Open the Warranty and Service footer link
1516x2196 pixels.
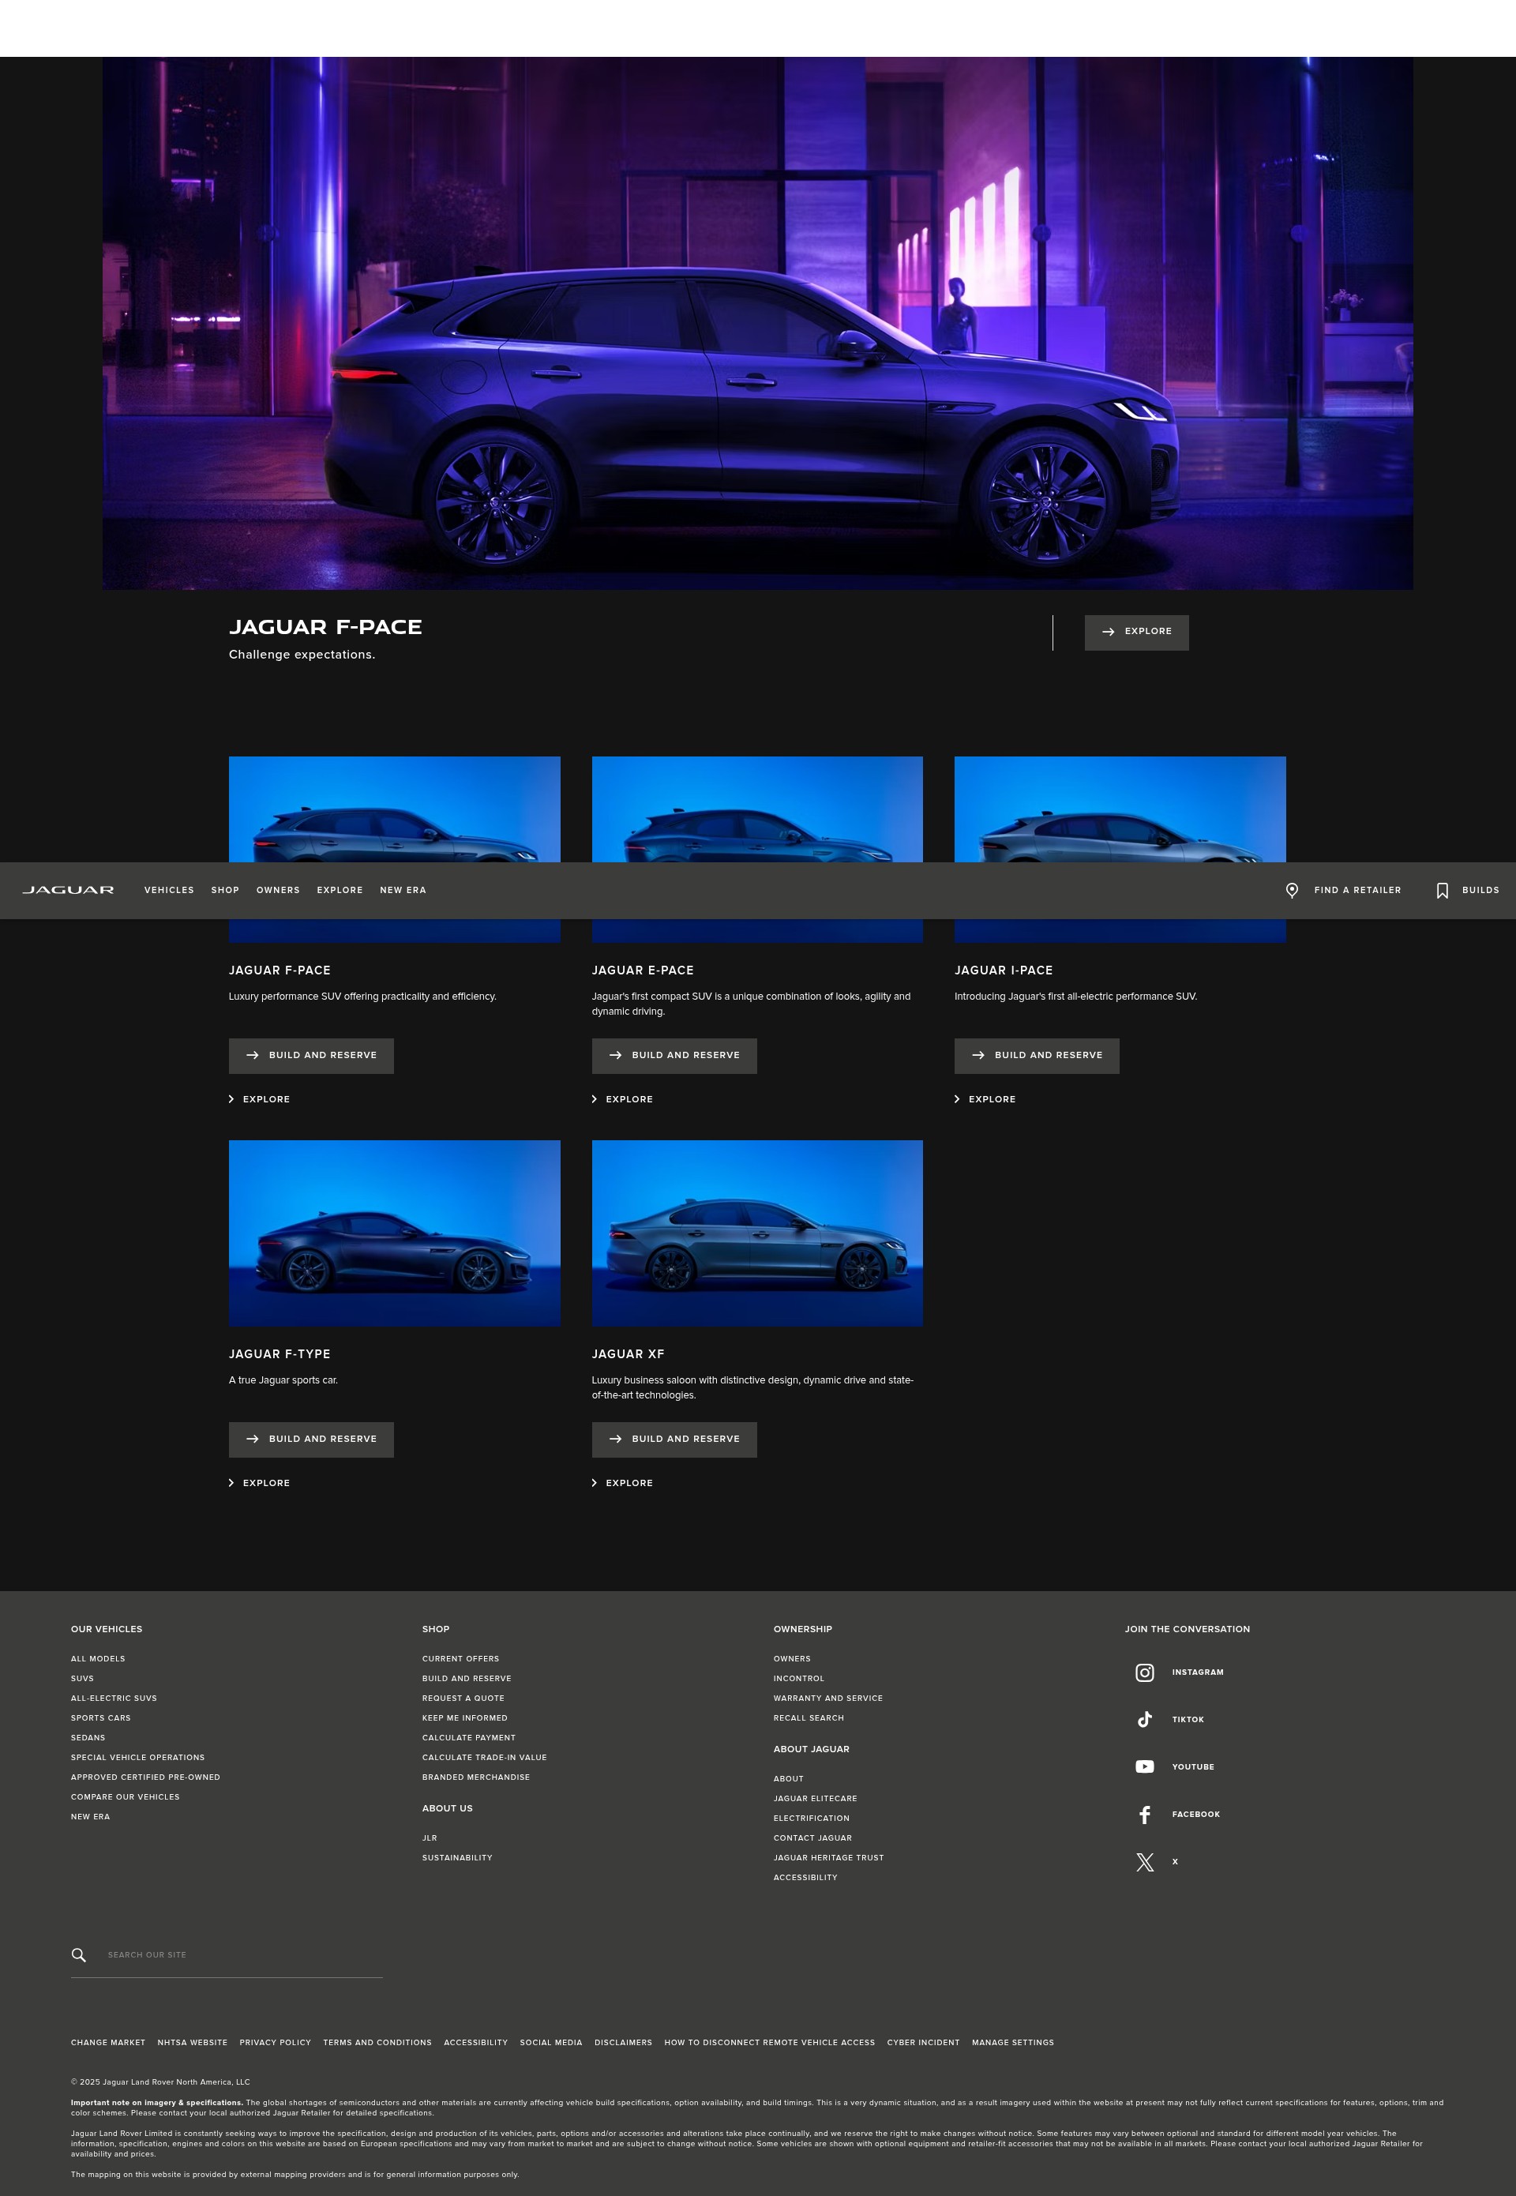pos(828,1699)
